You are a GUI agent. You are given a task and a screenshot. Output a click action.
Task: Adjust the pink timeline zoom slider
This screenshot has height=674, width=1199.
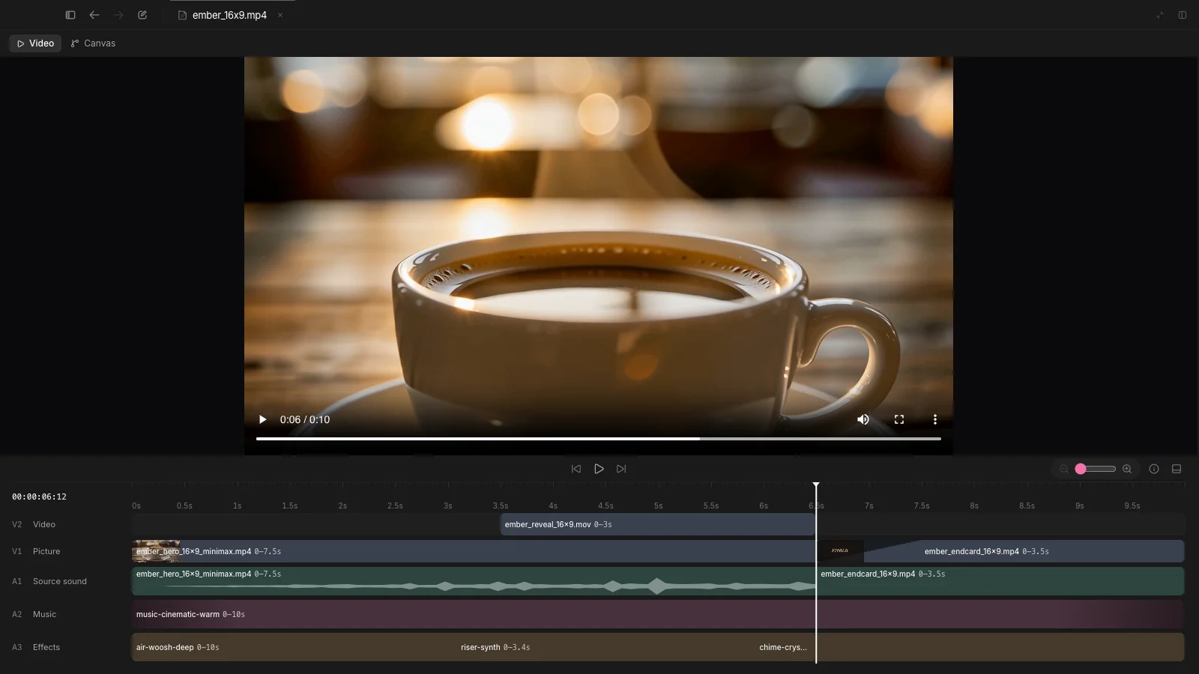pos(1095,469)
